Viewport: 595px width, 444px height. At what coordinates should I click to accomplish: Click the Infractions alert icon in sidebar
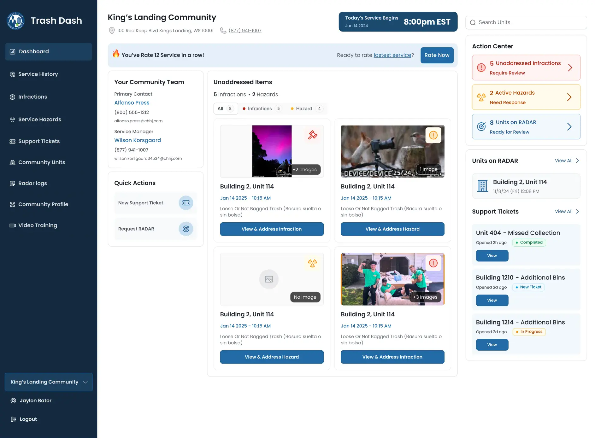[x=12, y=97]
